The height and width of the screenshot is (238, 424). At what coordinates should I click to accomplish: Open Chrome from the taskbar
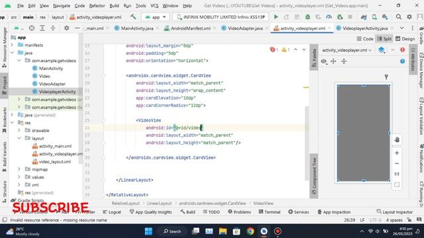pyautogui.click(x=250, y=231)
